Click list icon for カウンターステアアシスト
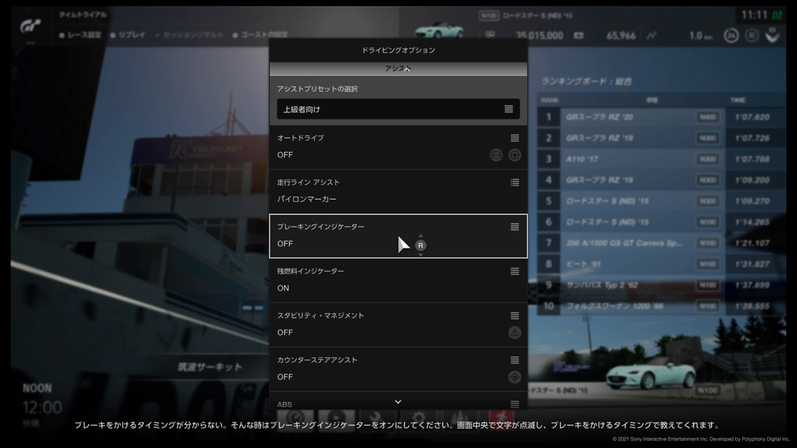 tap(515, 360)
